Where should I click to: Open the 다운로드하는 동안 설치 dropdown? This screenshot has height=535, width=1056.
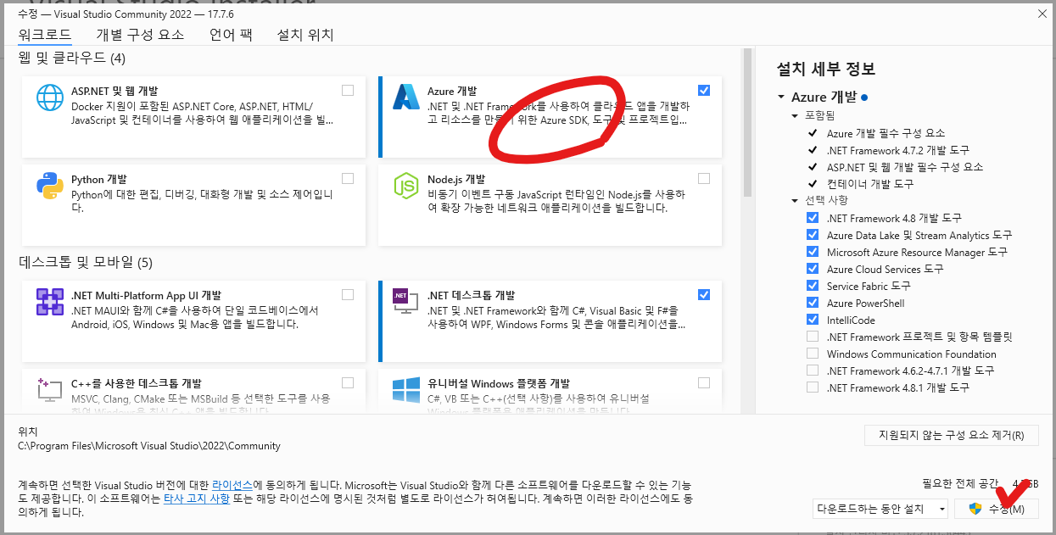coord(880,509)
